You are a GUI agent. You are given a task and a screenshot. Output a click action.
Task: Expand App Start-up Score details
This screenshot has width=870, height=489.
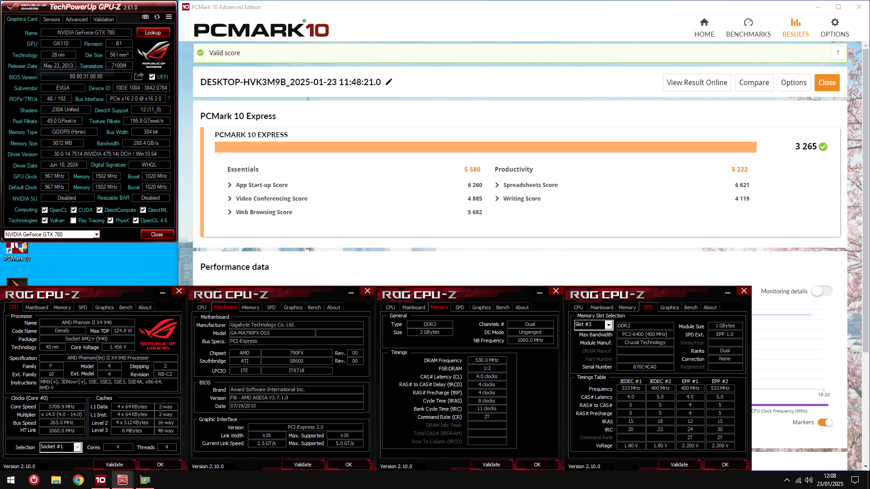(x=230, y=185)
